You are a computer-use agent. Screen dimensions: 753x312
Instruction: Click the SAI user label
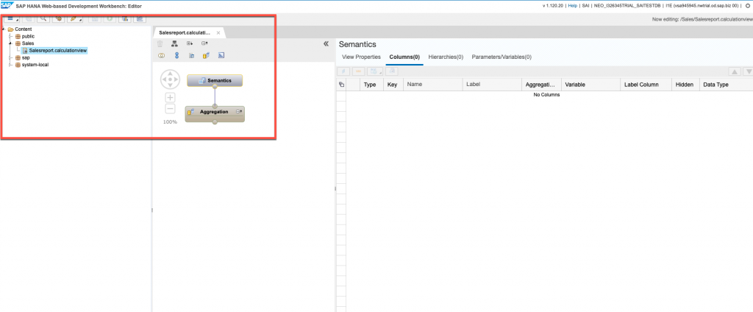[586, 6]
